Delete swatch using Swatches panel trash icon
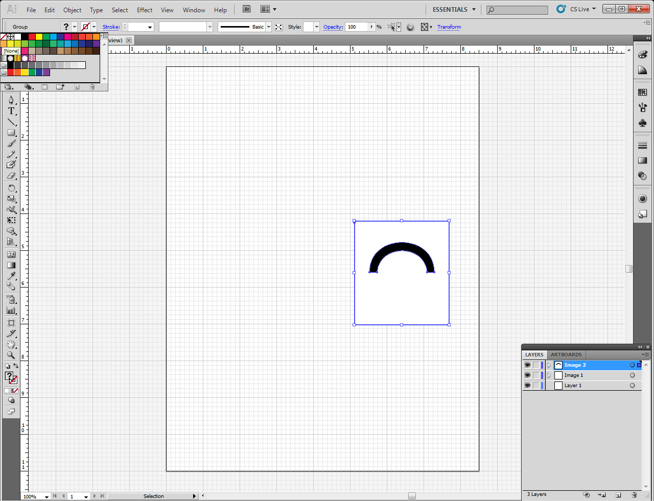 click(92, 87)
